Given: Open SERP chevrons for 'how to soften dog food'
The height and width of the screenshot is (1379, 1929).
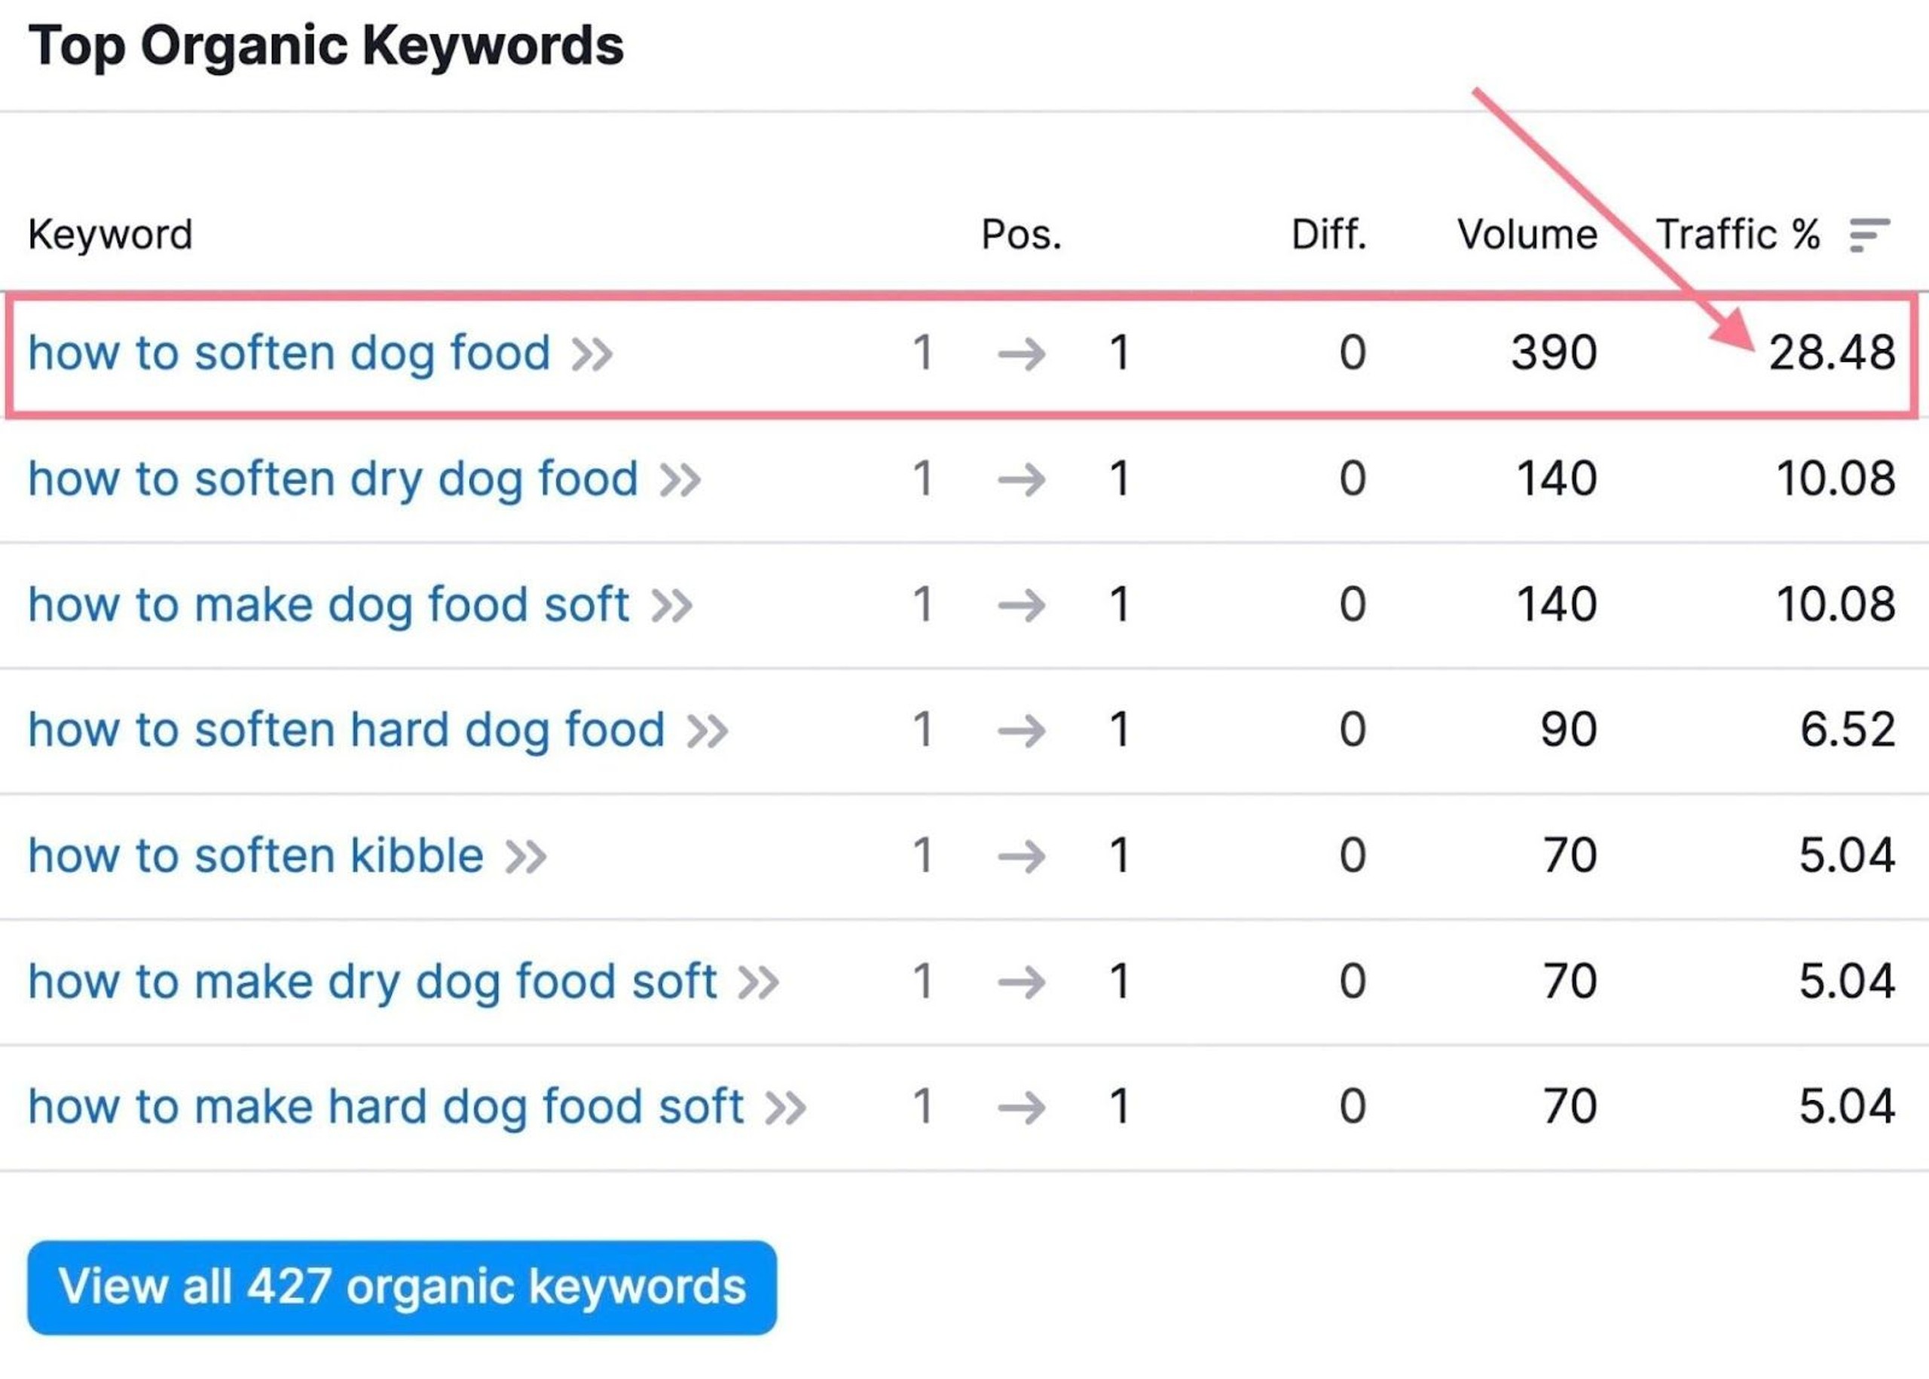Looking at the screenshot, I should coord(592,354).
